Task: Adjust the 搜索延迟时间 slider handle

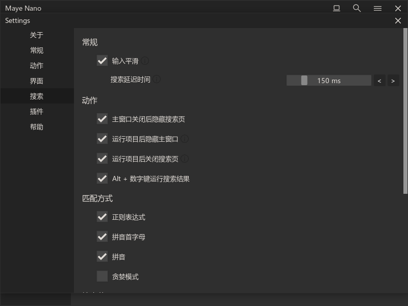Action: [305, 80]
